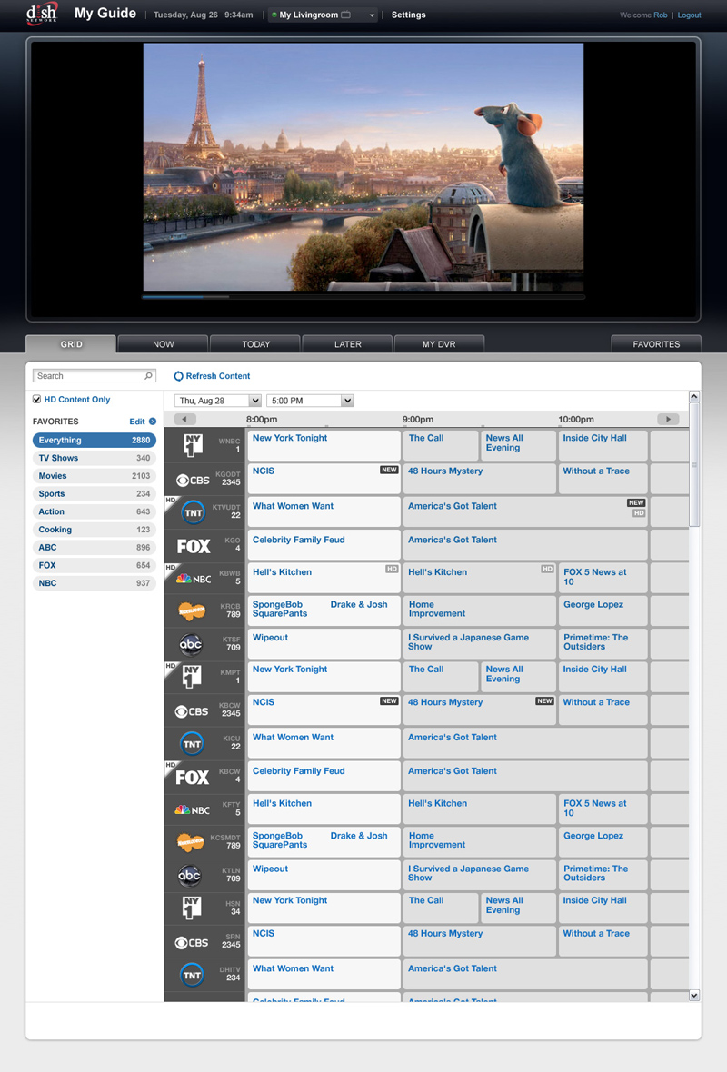
Task: Open the Favorites tab
Action: click(x=656, y=344)
